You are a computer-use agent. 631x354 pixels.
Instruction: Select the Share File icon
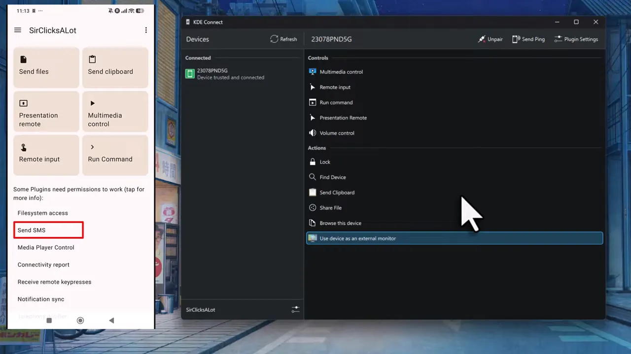313,207
